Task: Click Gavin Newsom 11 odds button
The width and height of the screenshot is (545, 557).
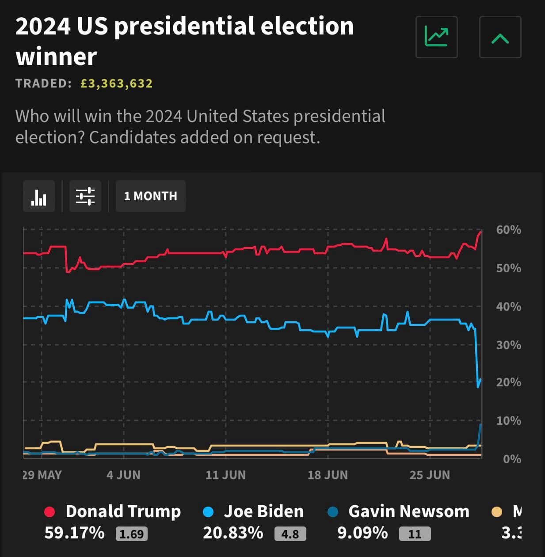Action: tap(415, 534)
